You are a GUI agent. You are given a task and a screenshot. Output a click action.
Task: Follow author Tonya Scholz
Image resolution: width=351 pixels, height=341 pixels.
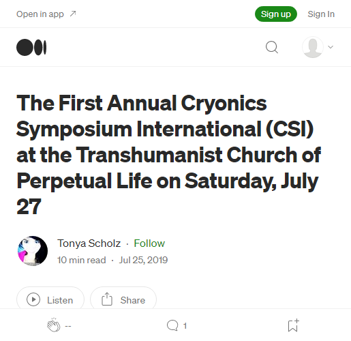tap(149, 243)
